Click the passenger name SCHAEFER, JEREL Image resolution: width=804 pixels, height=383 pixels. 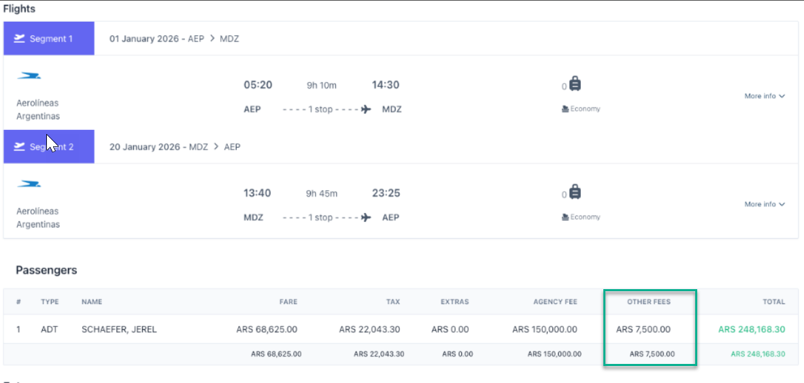click(119, 330)
